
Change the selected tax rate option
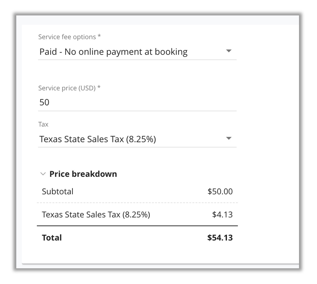(137, 139)
